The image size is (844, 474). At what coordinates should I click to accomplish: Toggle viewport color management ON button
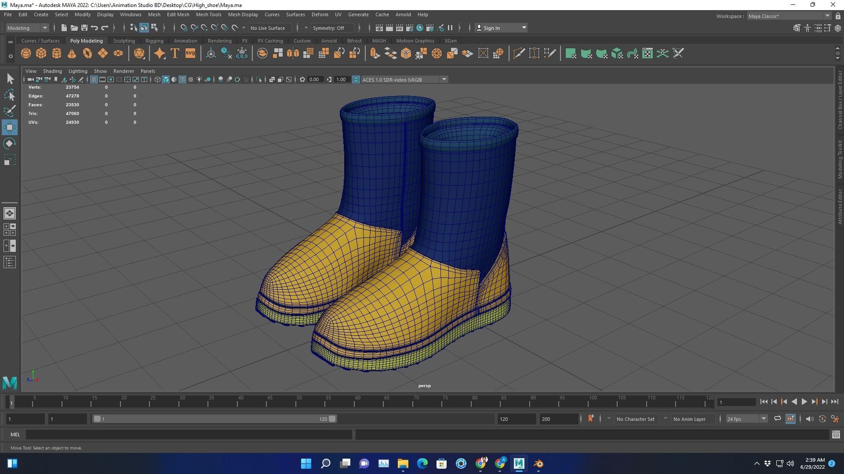pos(356,79)
